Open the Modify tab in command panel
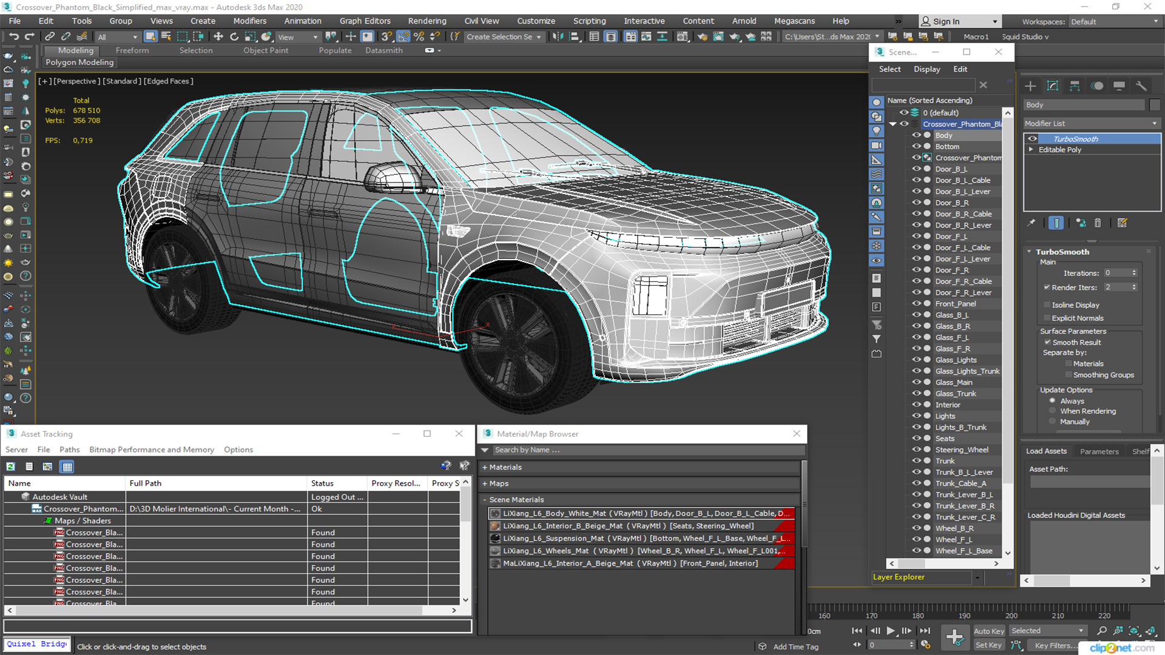The image size is (1165, 655). coord(1053,86)
